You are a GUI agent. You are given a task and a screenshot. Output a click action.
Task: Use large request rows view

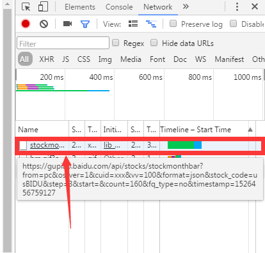coord(133,24)
